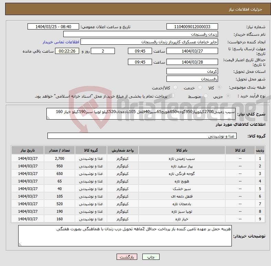Click the remaining days field showing 2

pos(103,51)
